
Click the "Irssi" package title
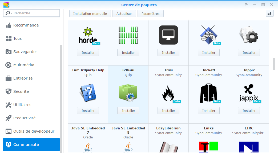click(x=168, y=70)
